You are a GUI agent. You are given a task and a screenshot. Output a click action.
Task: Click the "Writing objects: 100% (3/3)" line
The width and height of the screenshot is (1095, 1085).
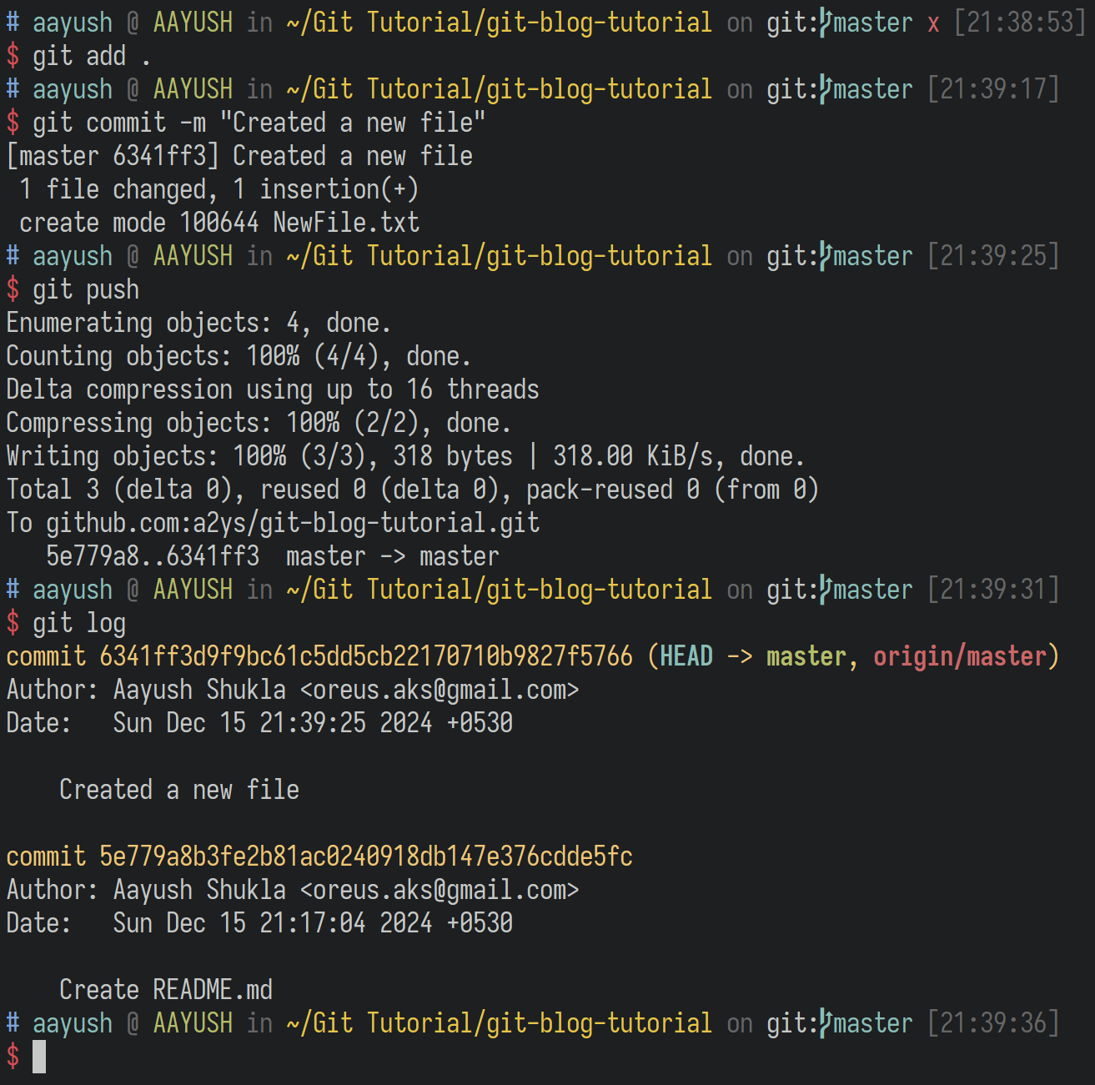(405, 456)
